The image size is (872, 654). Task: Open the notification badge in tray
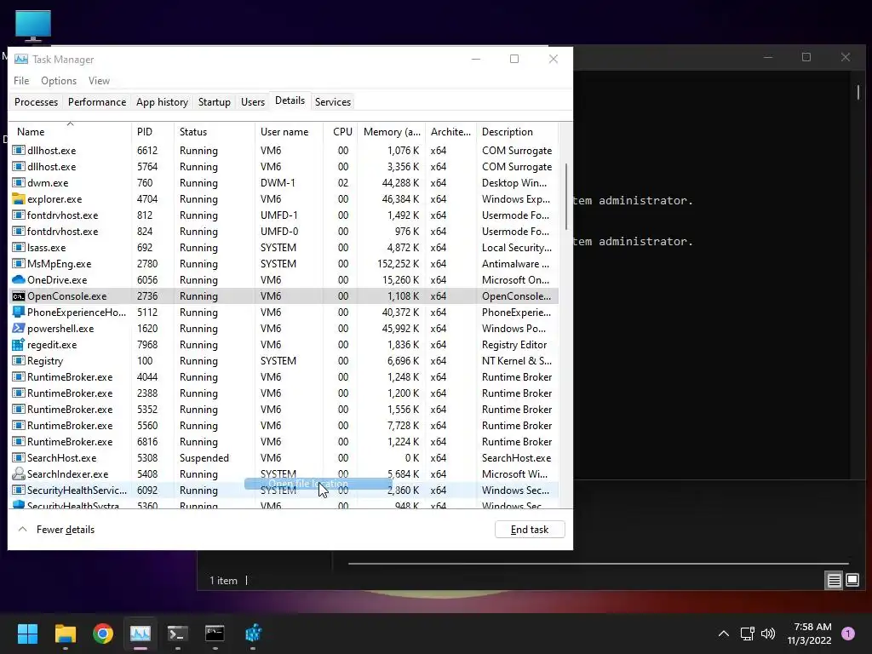click(x=848, y=634)
